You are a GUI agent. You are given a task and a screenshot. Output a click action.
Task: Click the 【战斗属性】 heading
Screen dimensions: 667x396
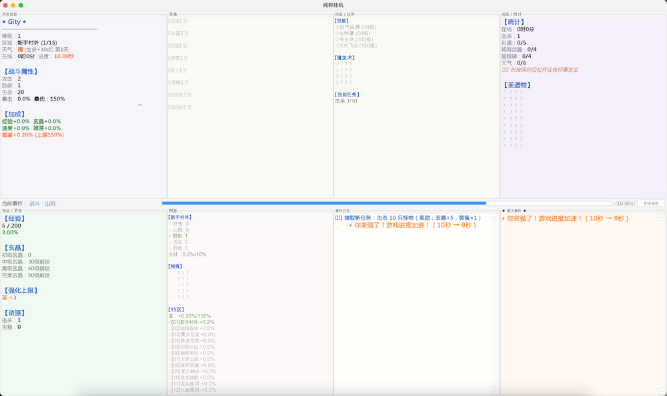coord(21,72)
